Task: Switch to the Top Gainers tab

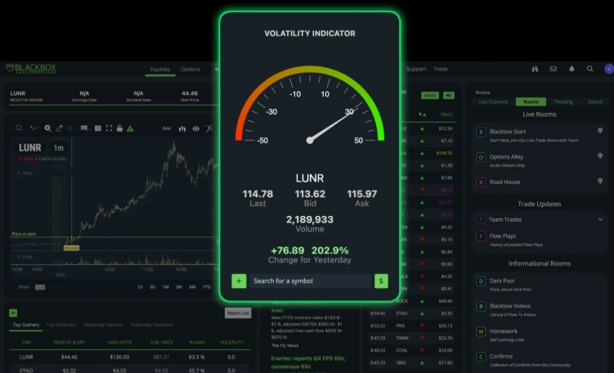Action: 26,325
